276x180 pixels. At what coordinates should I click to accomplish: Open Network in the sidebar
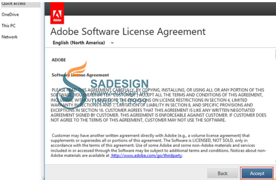click(x=9, y=37)
